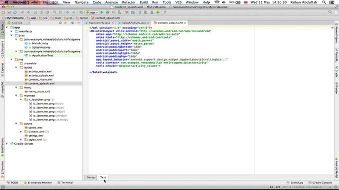339x190 pixels.
Task: Select the Text editor tab
Action: pos(103,177)
